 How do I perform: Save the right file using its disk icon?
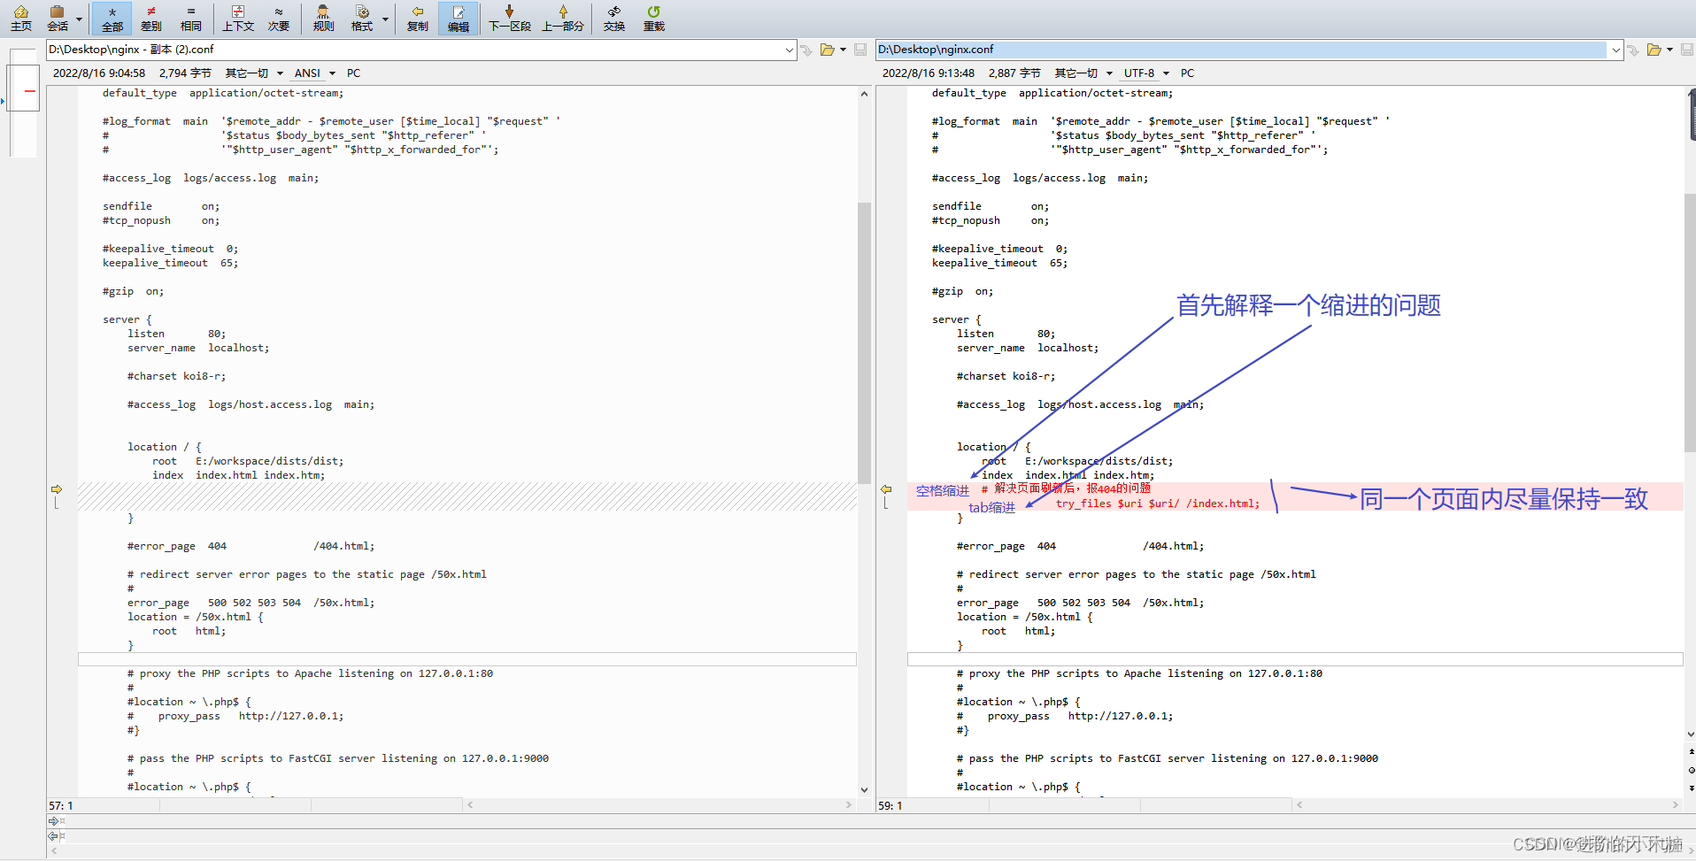[x=1687, y=50]
